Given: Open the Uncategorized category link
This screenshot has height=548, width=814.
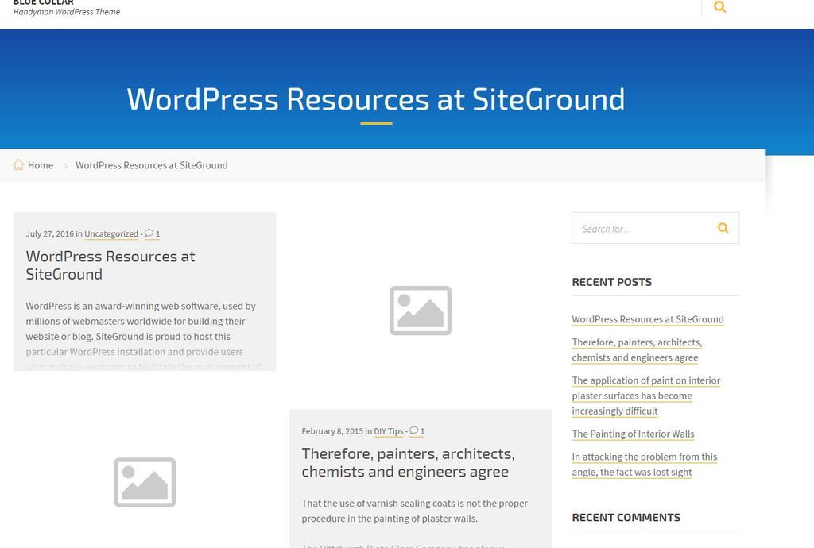Looking at the screenshot, I should 111,234.
